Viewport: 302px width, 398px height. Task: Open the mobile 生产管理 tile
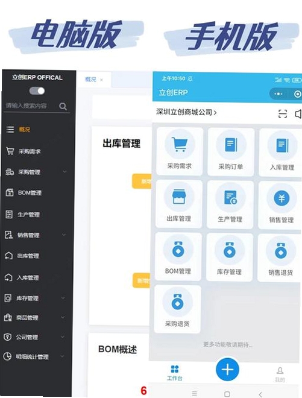pyautogui.click(x=230, y=204)
